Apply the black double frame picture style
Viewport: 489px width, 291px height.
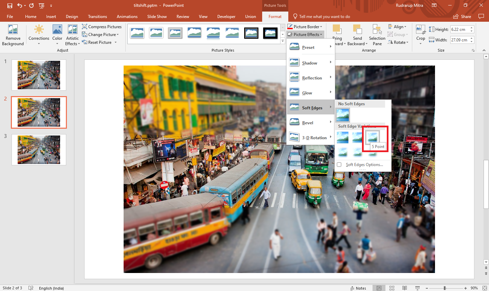(x=251, y=33)
